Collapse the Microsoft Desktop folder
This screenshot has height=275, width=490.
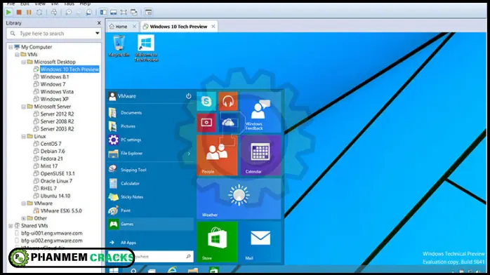[23, 62]
